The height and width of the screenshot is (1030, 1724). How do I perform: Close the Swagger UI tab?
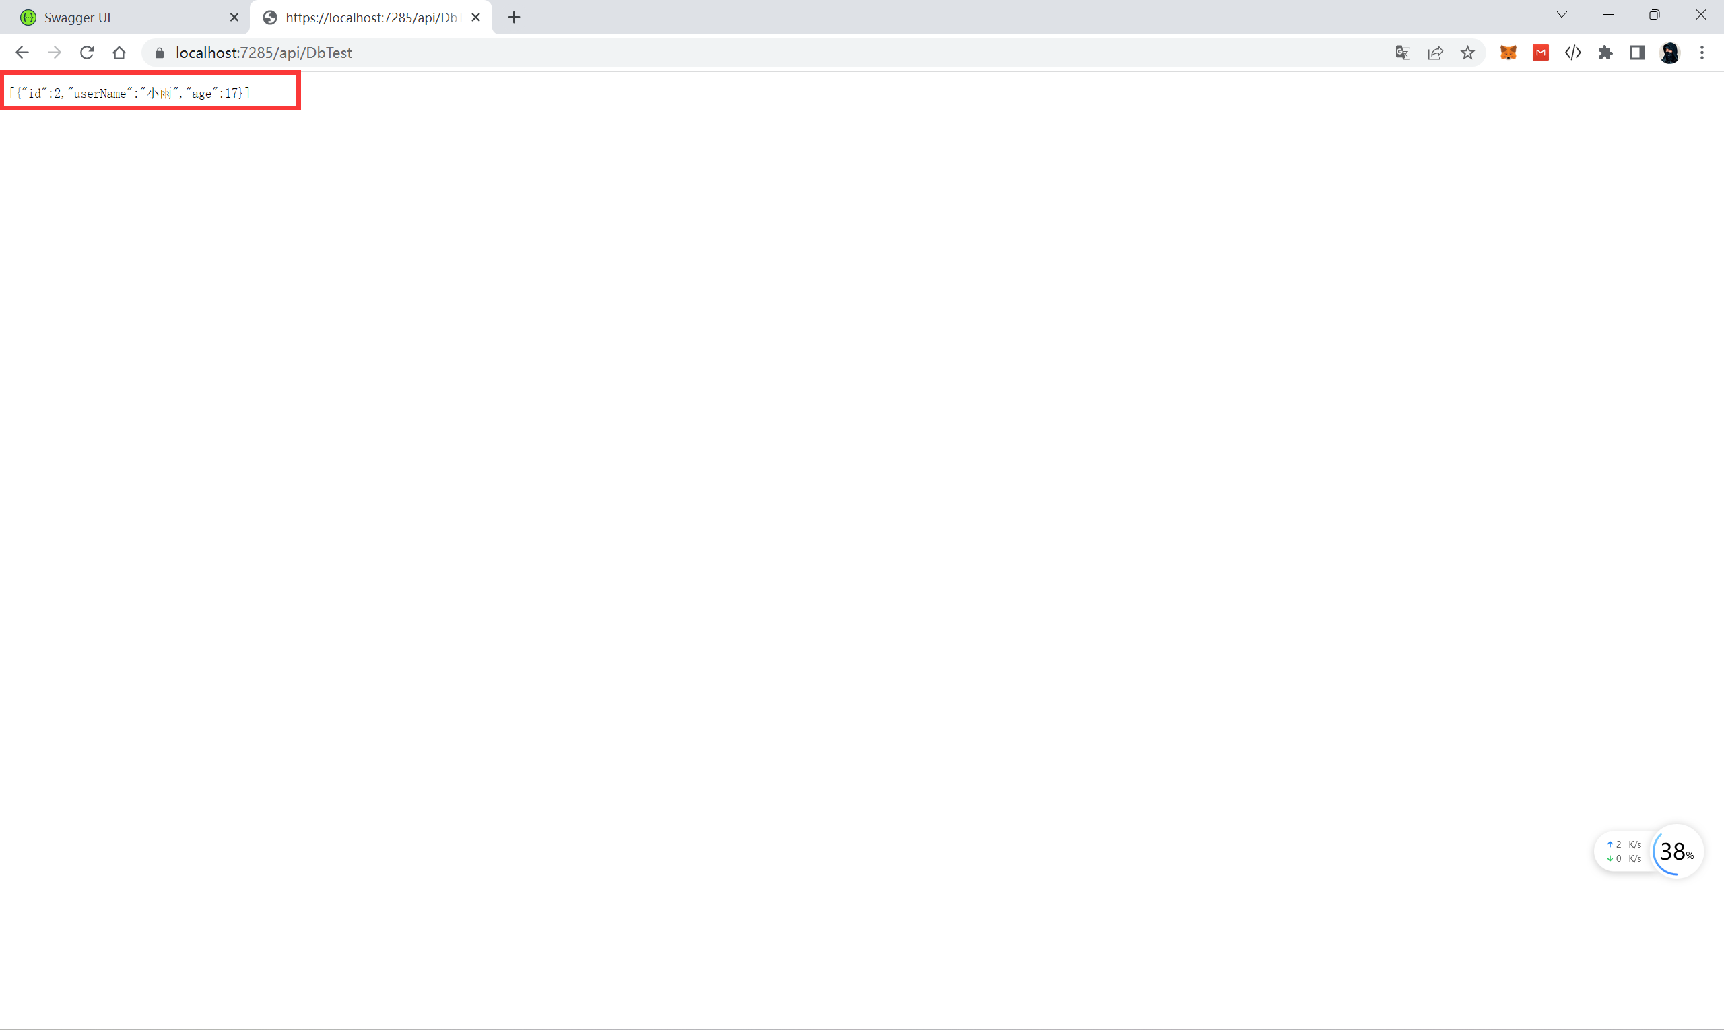[x=234, y=18]
